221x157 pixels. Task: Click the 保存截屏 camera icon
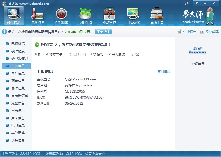pyautogui.click(x=202, y=32)
